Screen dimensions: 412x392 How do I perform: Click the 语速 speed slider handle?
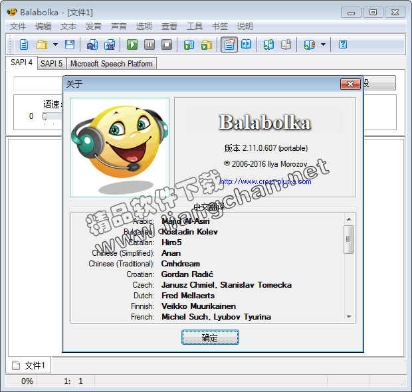coord(45,116)
